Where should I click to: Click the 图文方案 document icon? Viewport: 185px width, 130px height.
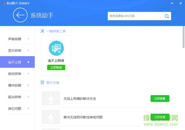(43, 83)
